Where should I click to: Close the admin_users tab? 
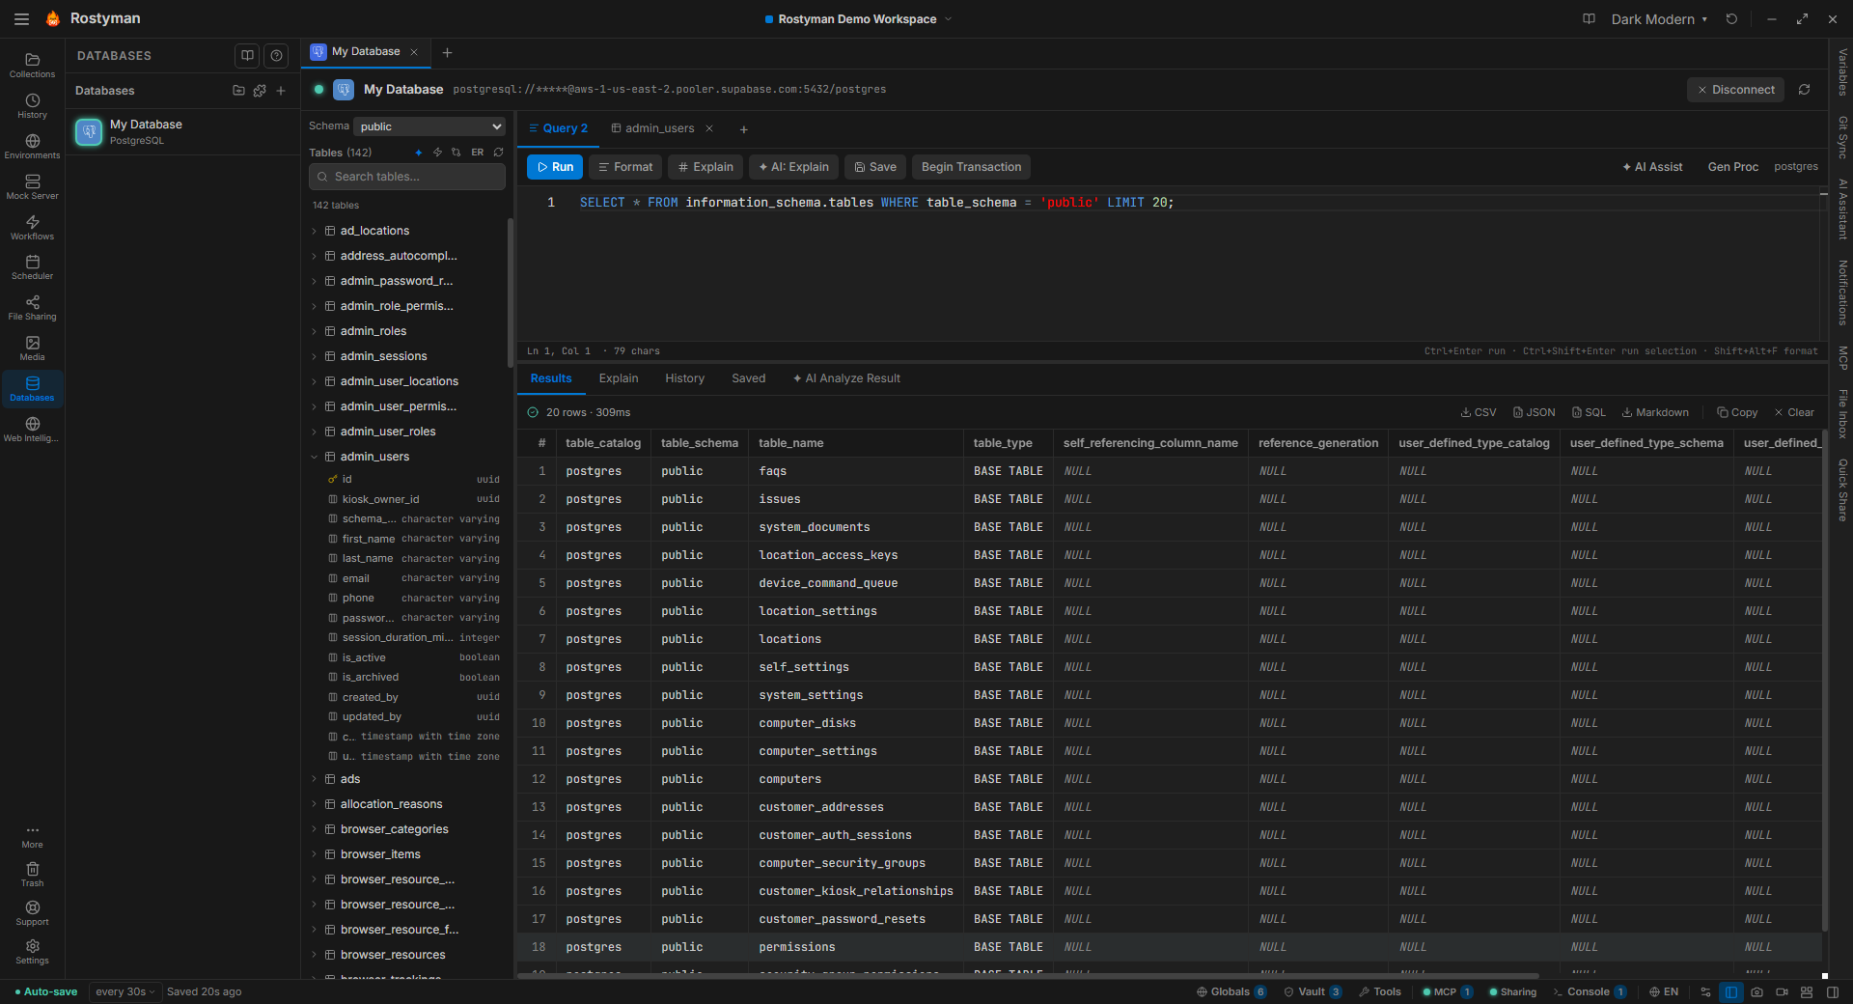pyautogui.click(x=709, y=128)
